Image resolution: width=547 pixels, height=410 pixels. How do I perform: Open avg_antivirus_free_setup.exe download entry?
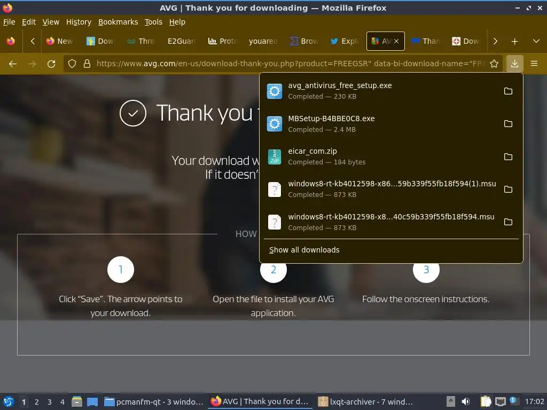click(380, 91)
